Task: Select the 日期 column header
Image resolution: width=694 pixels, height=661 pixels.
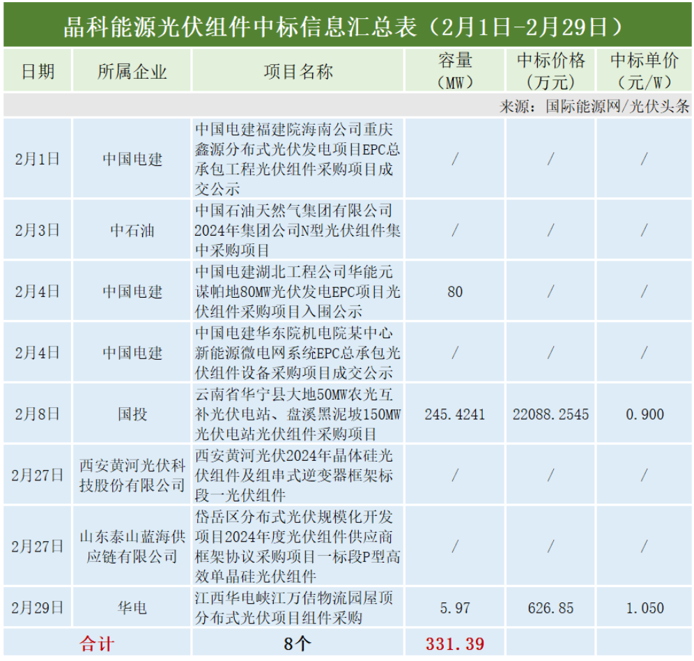Action: point(38,71)
